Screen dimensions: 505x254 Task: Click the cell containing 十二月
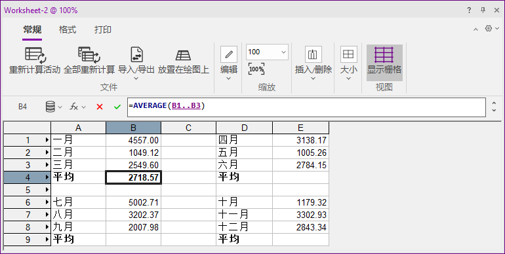[x=244, y=227]
